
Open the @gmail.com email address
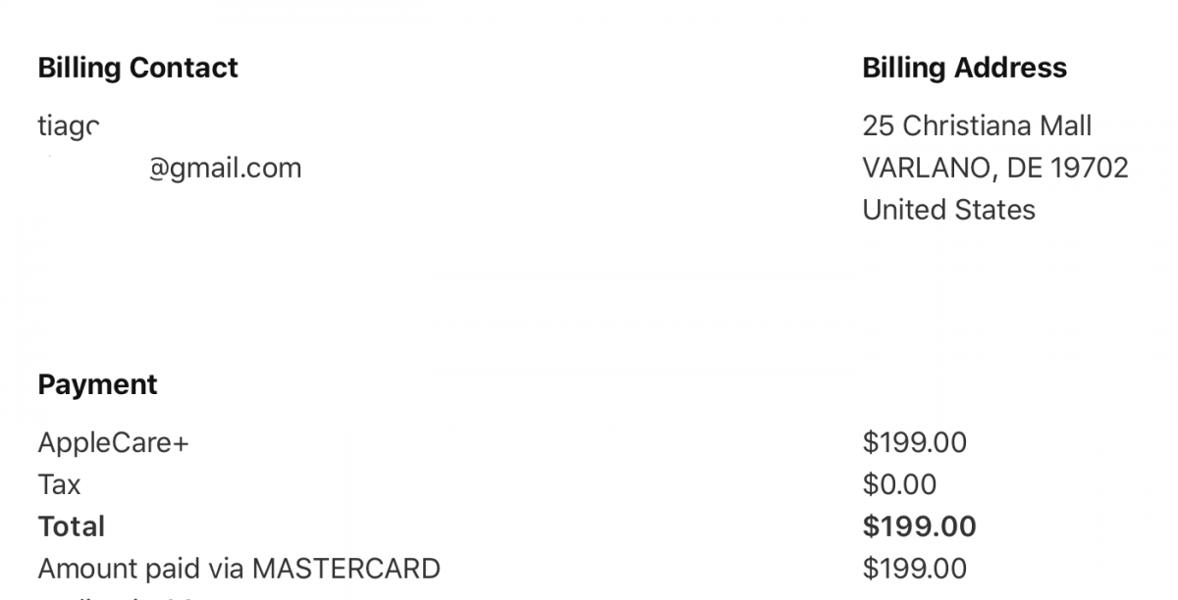225,169
